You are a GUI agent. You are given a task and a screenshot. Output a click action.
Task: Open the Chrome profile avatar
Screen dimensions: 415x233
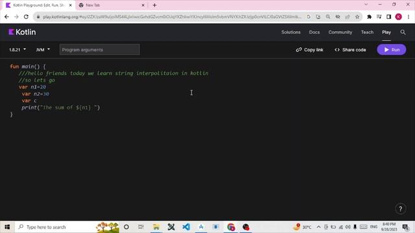click(x=399, y=17)
